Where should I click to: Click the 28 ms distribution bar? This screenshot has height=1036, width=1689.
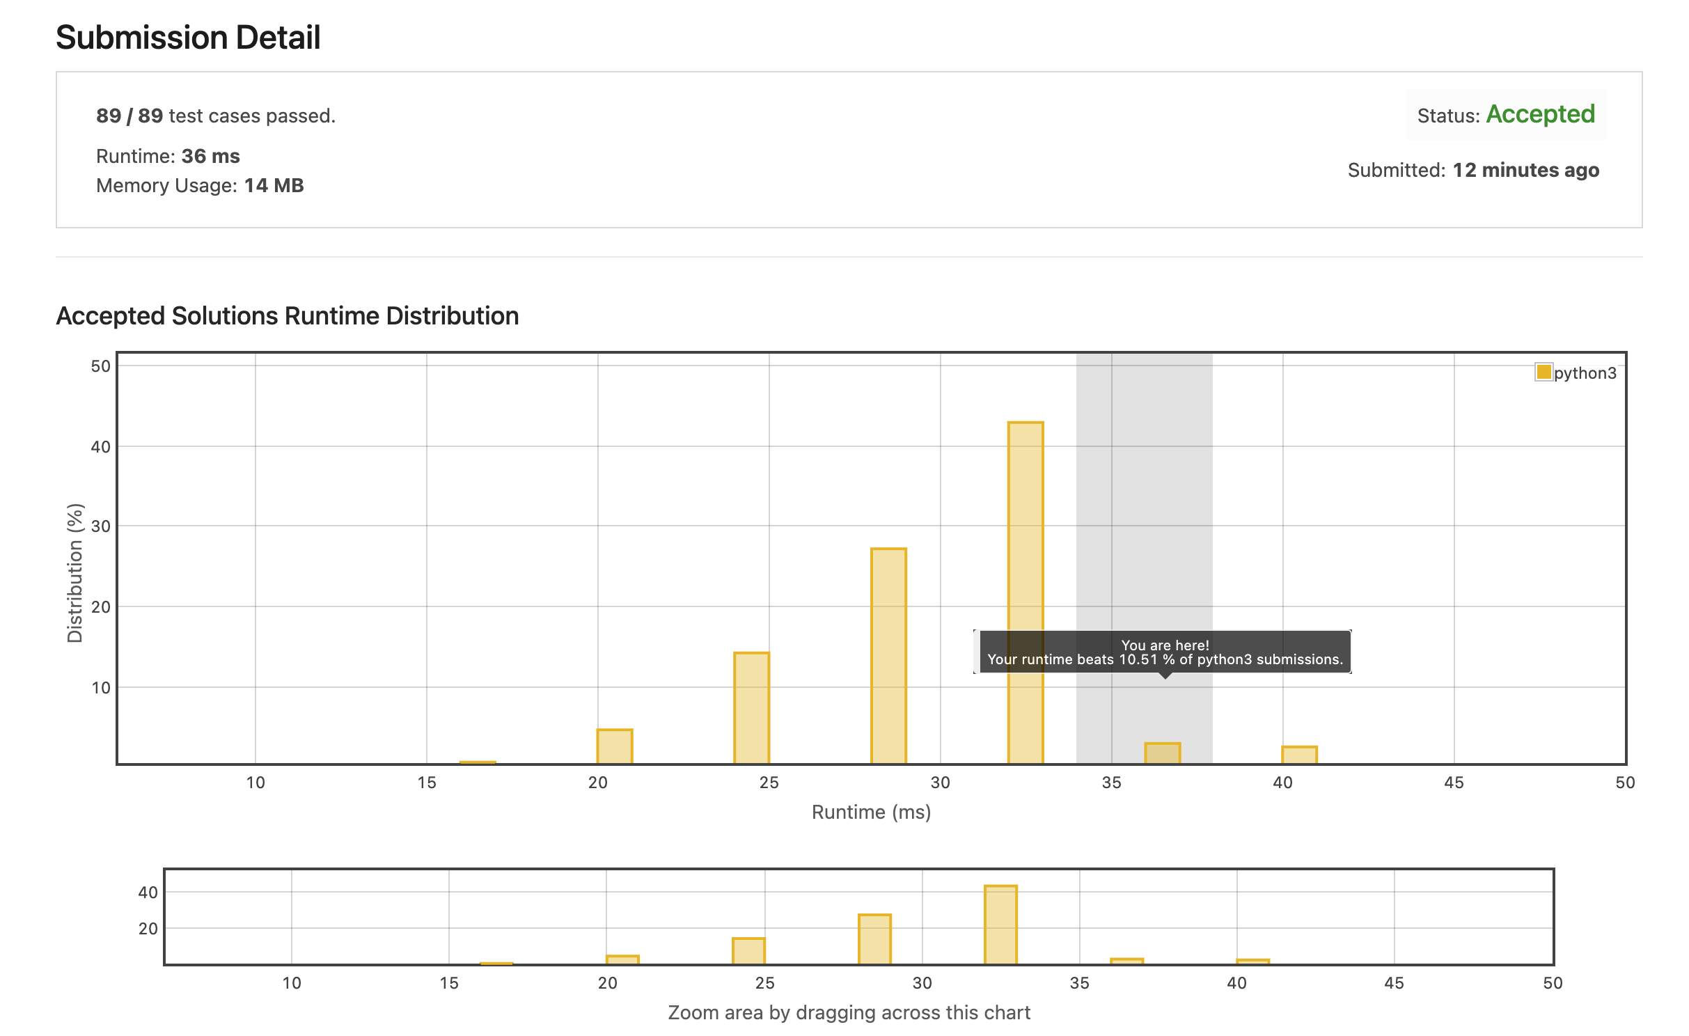(888, 654)
